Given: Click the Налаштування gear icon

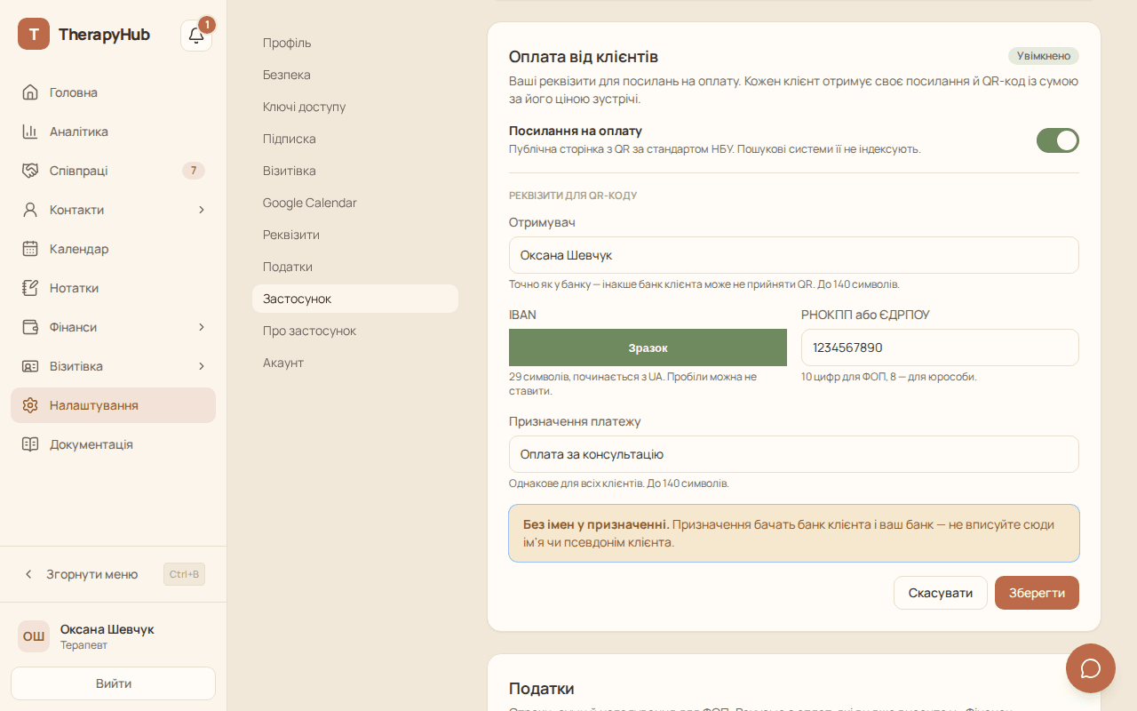Looking at the screenshot, I should pyautogui.click(x=30, y=405).
